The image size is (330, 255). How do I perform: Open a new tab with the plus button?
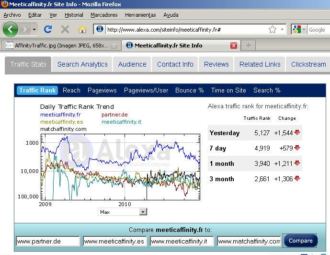click(249, 46)
